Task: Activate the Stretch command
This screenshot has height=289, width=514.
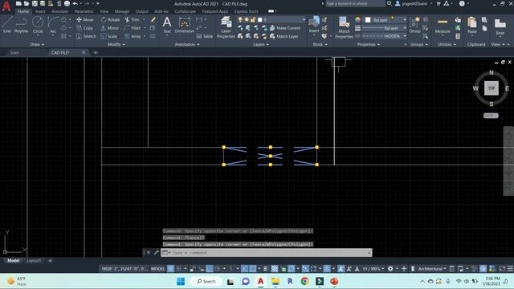Action: pos(86,36)
